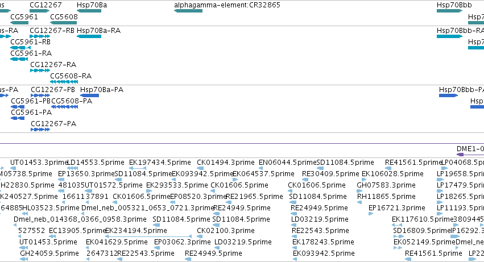The height and width of the screenshot is (262, 484).
Task: Select feature Dmel_neb_005321_0653_0721.3prime
Action: pos(148,208)
